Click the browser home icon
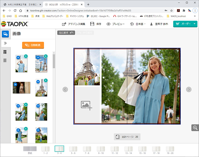This screenshot has height=157, width=199. point(21,11)
